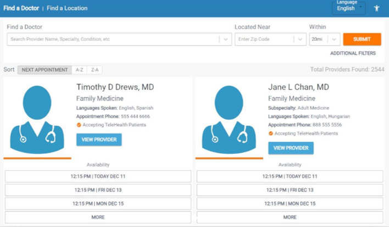Open the Language English dropdown
Screen dimensions: 389x227
point(349,8)
